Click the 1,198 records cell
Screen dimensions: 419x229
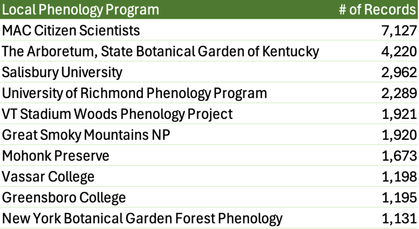click(399, 176)
